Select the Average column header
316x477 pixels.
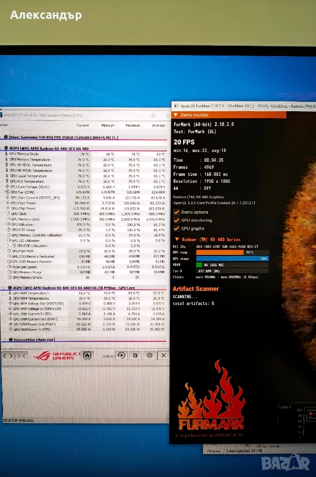(x=159, y=125)
